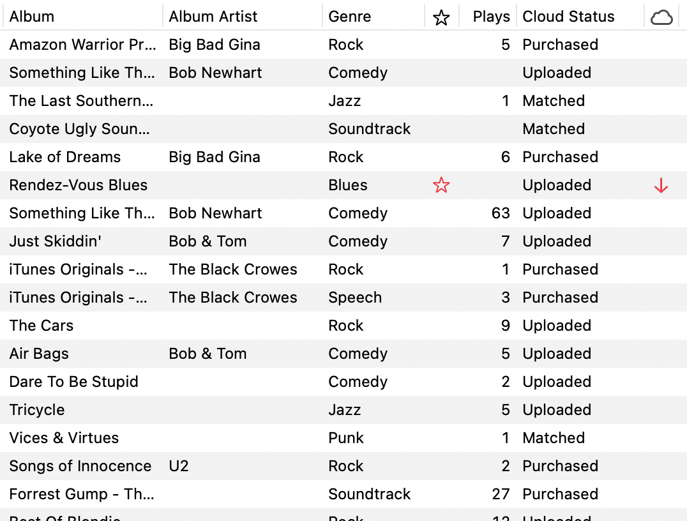Viewport: 687px width, 521px height.
Task: Sort by the Cloud Status column header
Action: coord(568,17)
